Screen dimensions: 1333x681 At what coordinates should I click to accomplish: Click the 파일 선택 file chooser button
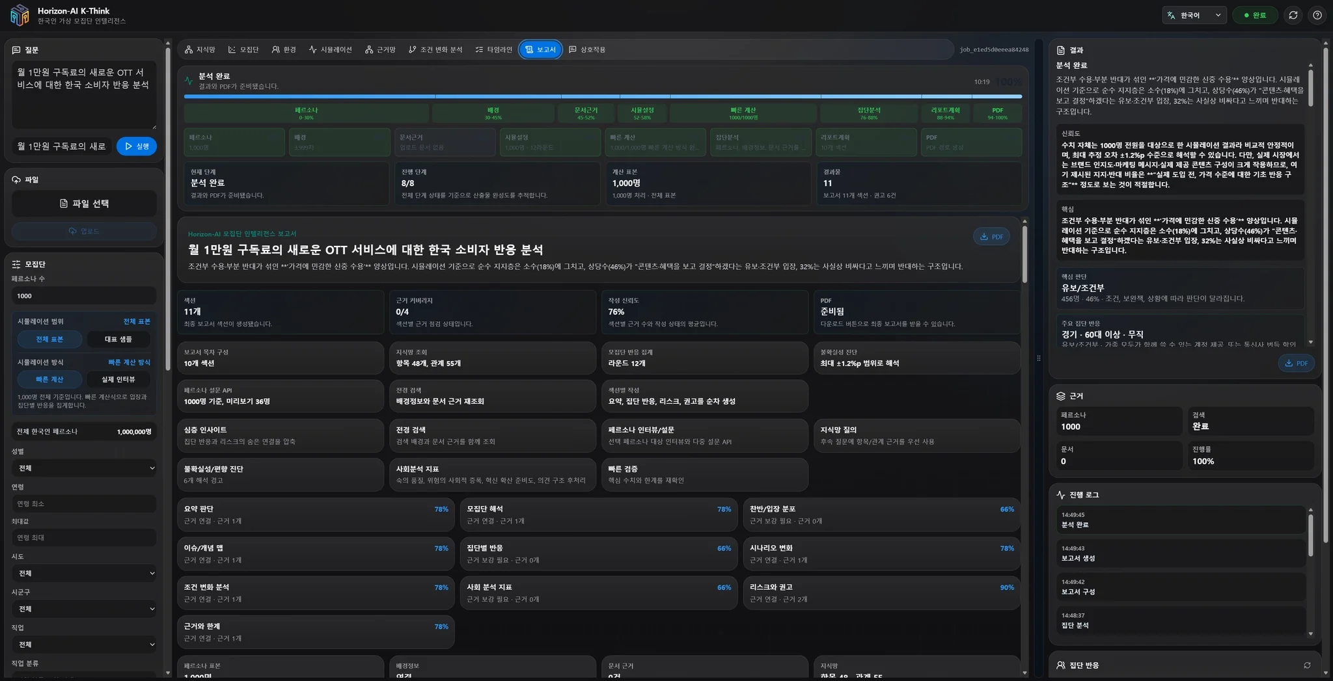coord(84,204)
